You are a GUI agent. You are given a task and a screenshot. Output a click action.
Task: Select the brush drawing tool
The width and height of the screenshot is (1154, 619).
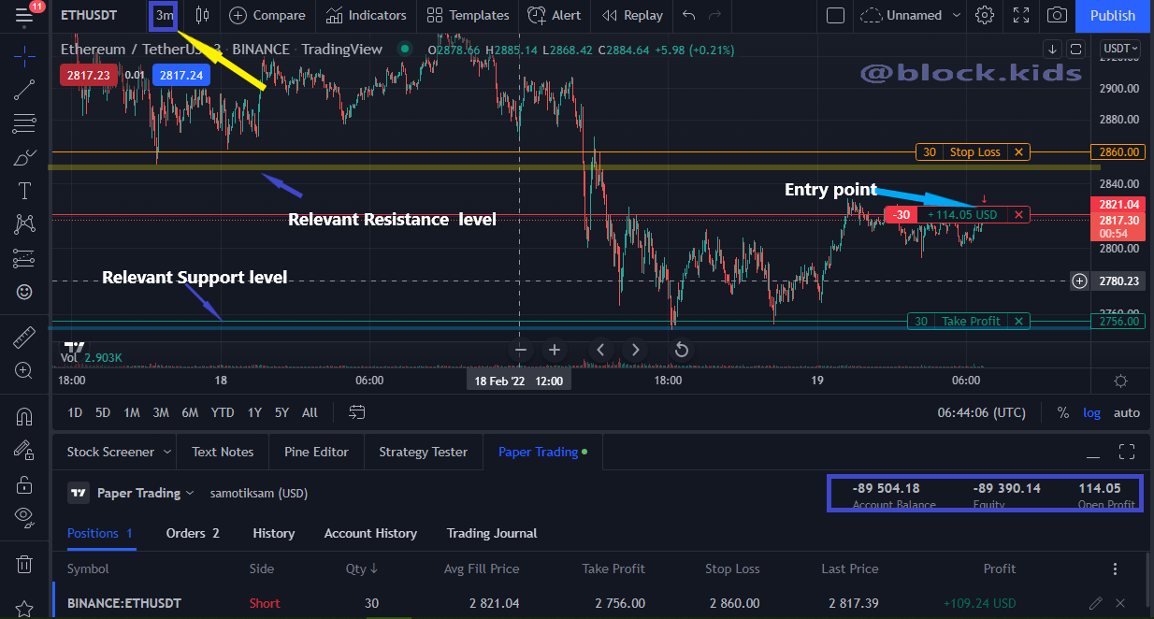point(24,157)
